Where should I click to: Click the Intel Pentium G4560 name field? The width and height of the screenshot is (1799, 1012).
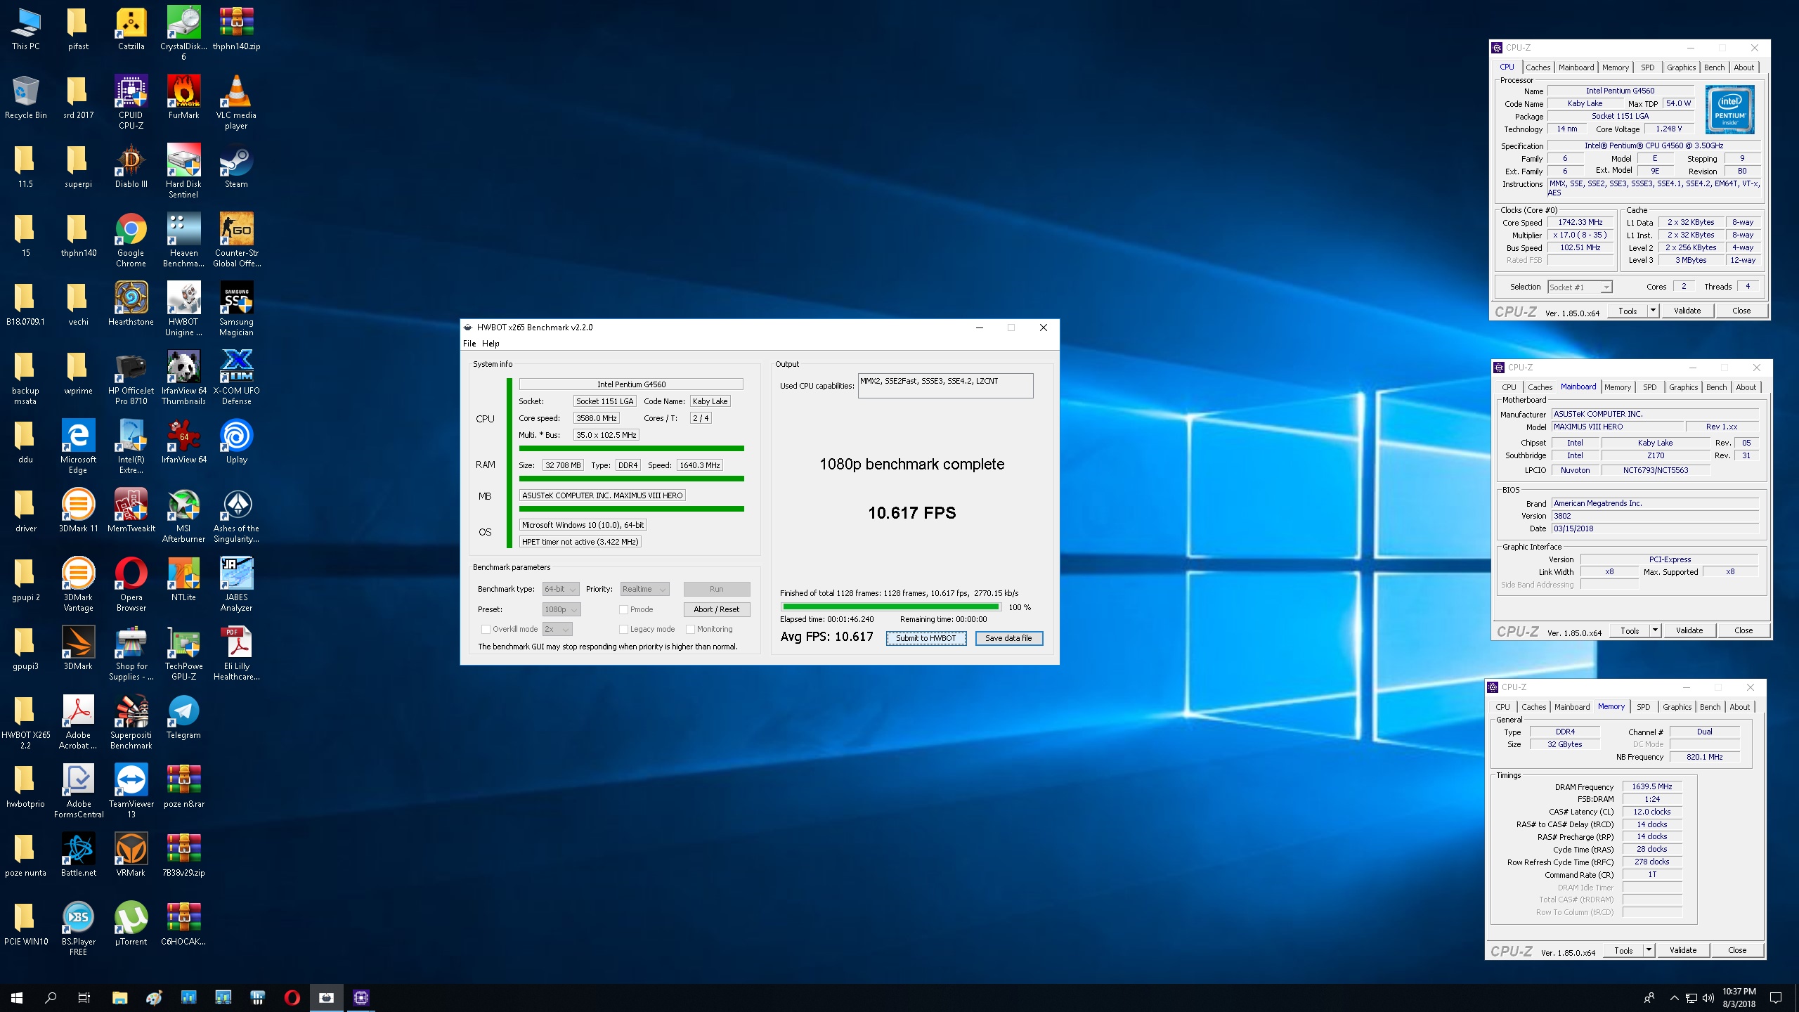coord(1620,91)
